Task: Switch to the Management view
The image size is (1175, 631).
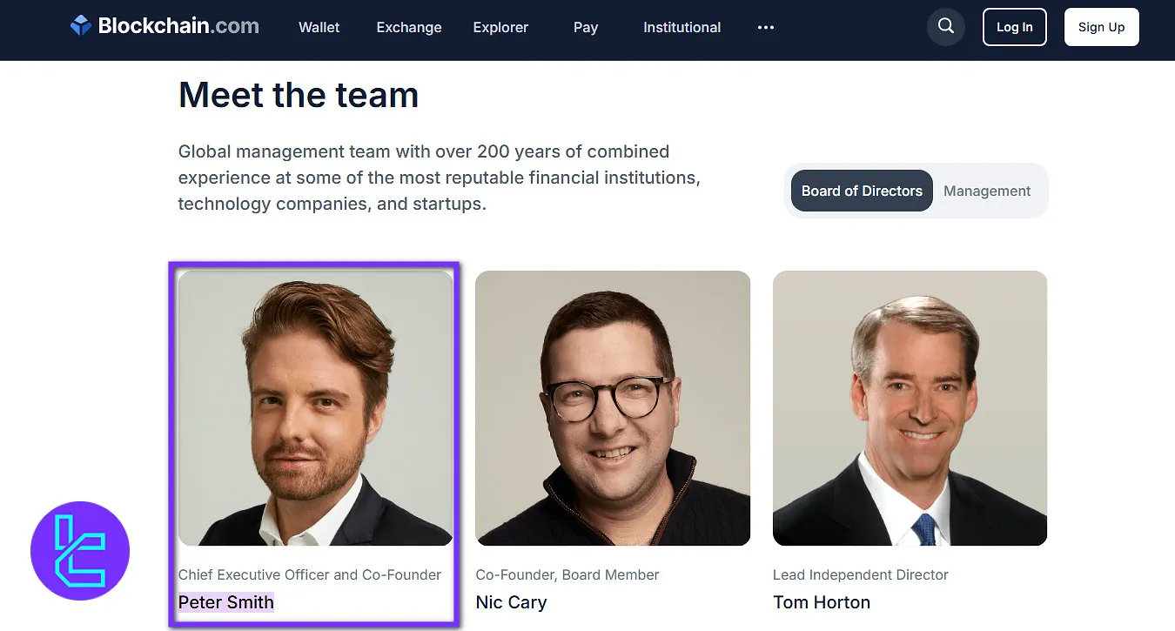Action: [987, 191]
